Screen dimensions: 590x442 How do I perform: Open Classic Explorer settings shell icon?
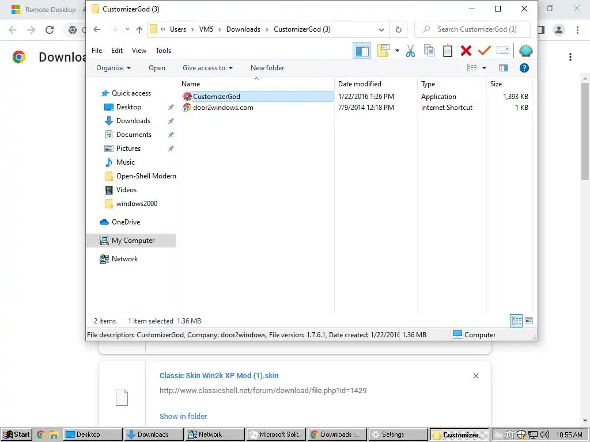coord(525,51)
